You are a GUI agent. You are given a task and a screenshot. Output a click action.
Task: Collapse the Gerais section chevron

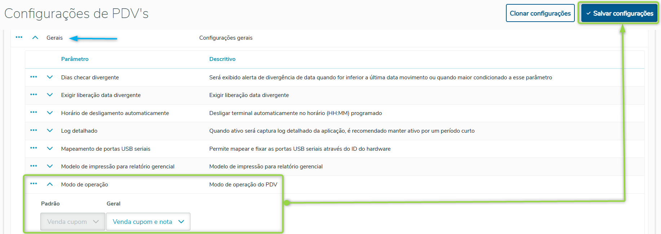pyautogui.click(x=35, y=37)
